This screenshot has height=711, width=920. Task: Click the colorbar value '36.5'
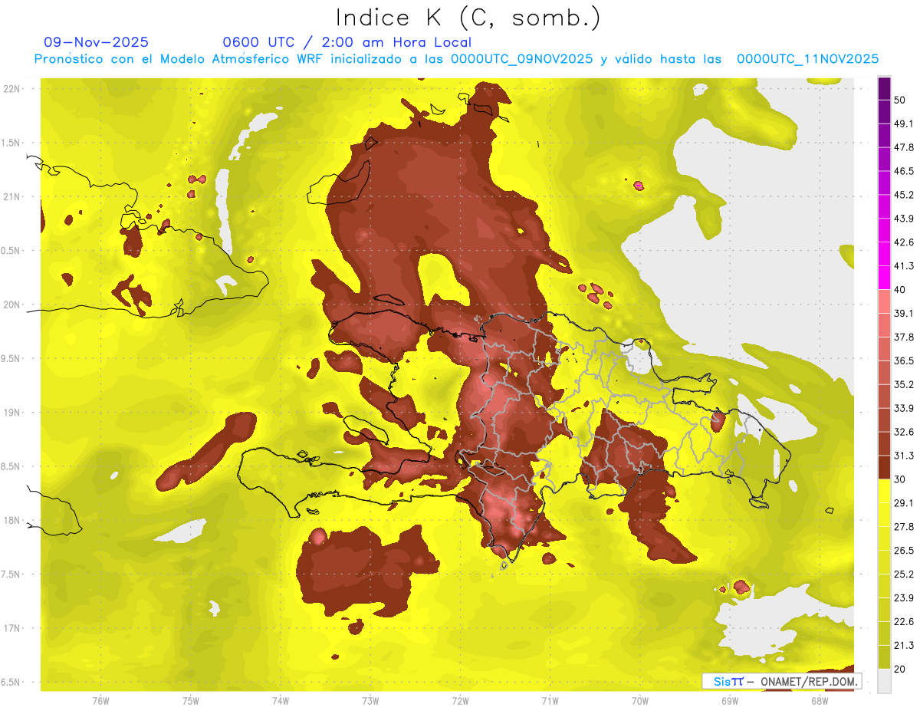(903, 361)
